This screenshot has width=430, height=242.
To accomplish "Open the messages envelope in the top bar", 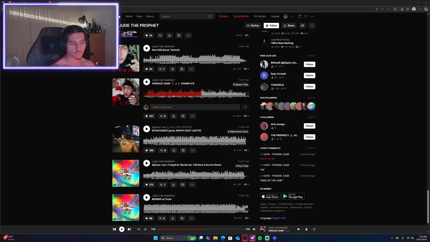I will tap(306, 16).
